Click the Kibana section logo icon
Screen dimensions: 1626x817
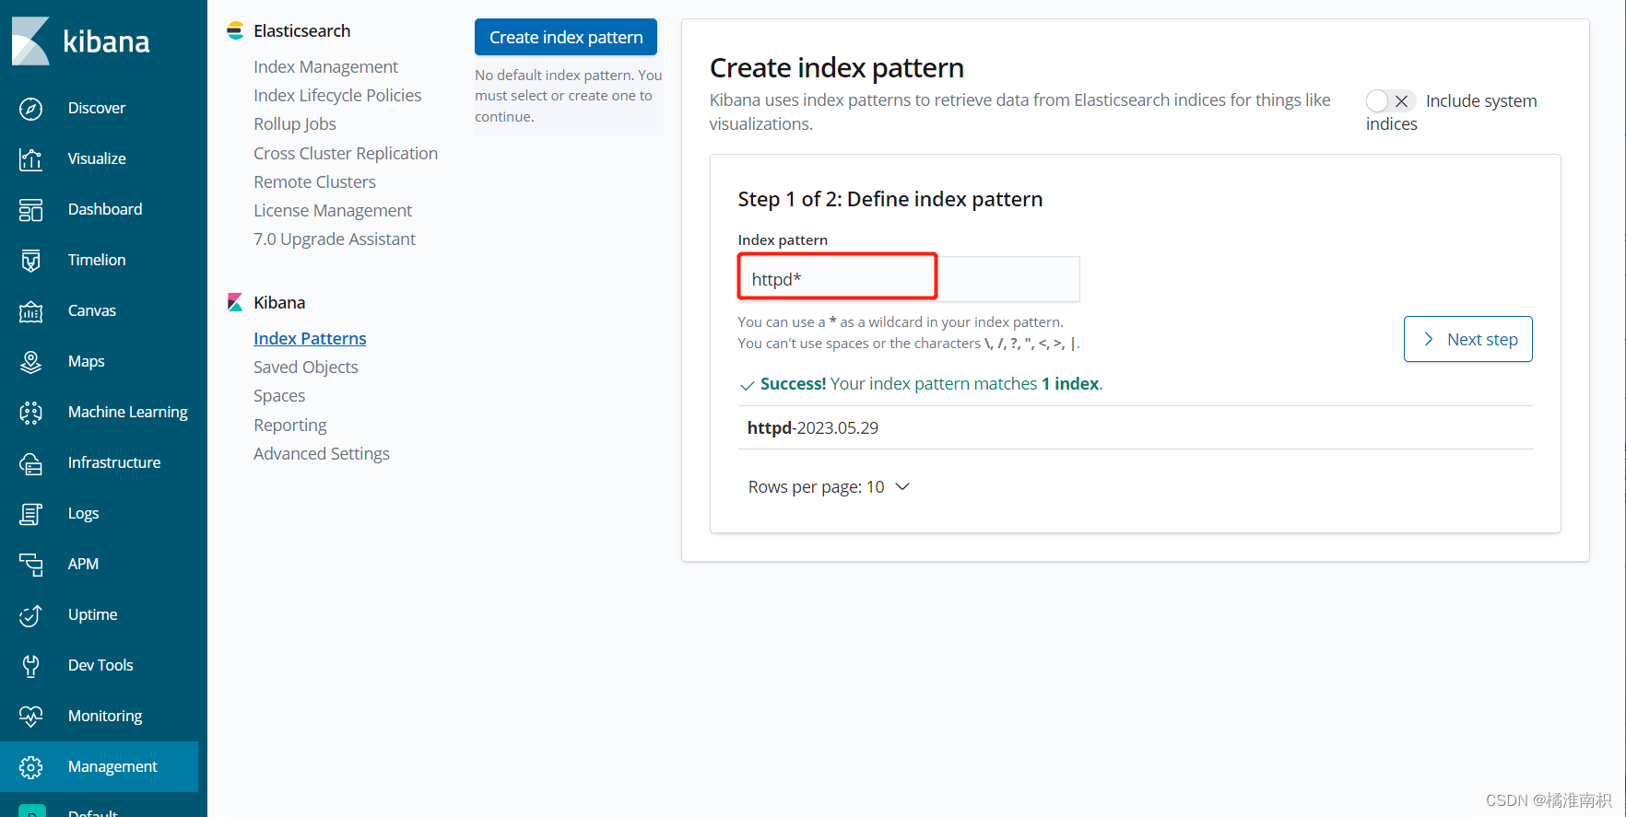tap(235, 302)
